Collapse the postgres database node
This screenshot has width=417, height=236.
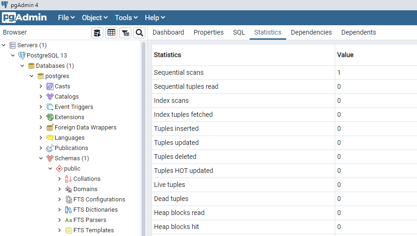(x=32, y=76)
